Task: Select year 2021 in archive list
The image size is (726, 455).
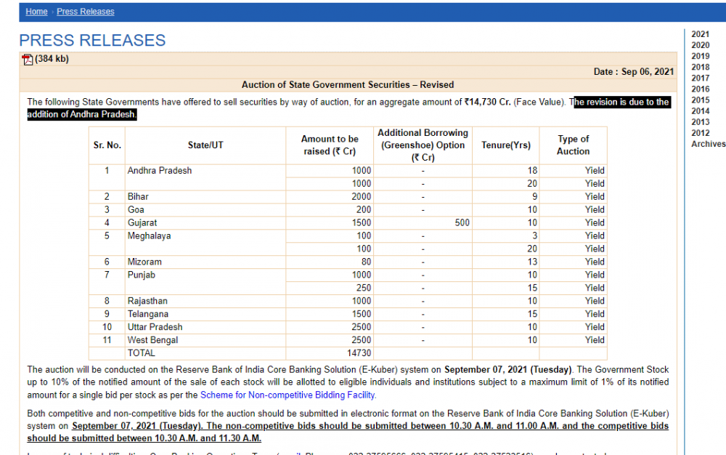Action: click(x=700, y=34)
